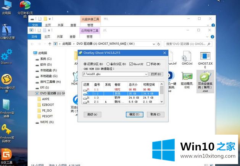240x166 pixels.
Task: Open the help icon in the H:\ window
Action: [213, 25]
